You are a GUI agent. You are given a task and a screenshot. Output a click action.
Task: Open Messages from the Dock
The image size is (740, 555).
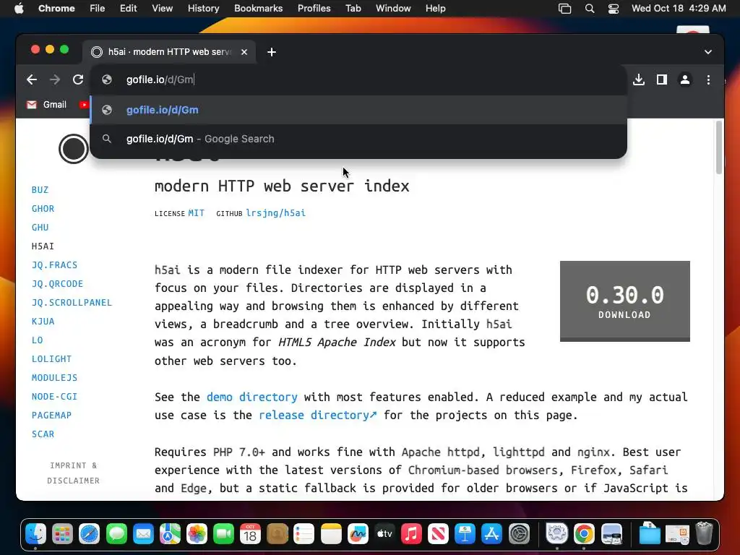click(x=116, y=534)
